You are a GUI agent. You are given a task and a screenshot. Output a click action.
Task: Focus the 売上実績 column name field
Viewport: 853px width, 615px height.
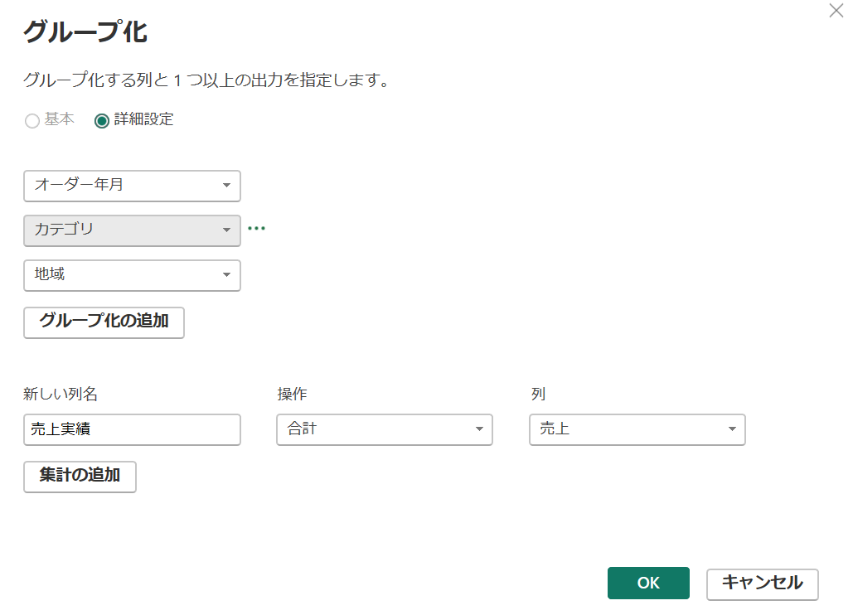click(132, 429)
